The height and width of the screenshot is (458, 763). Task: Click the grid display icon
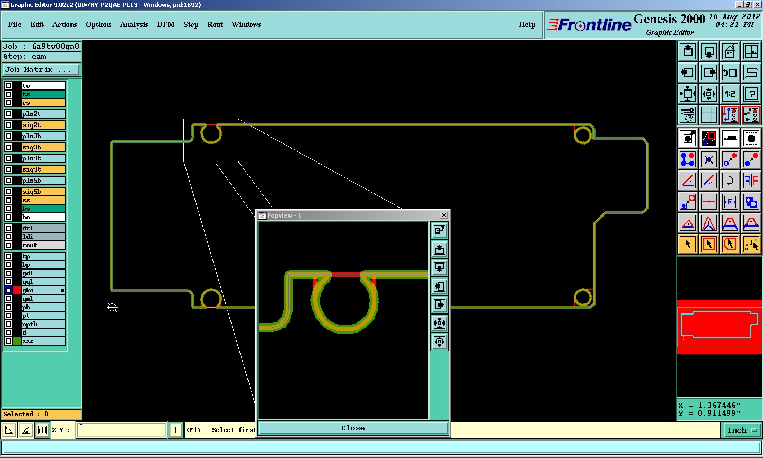pos(709,115)
